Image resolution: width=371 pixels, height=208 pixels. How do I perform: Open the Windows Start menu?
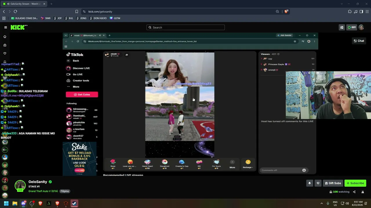6,203
